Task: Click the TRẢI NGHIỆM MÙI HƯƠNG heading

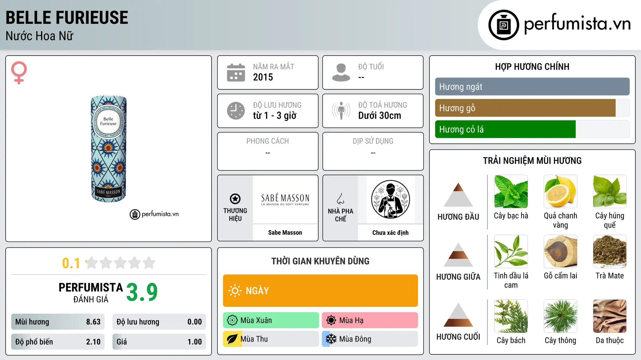Action: click(x=532, y=161)
